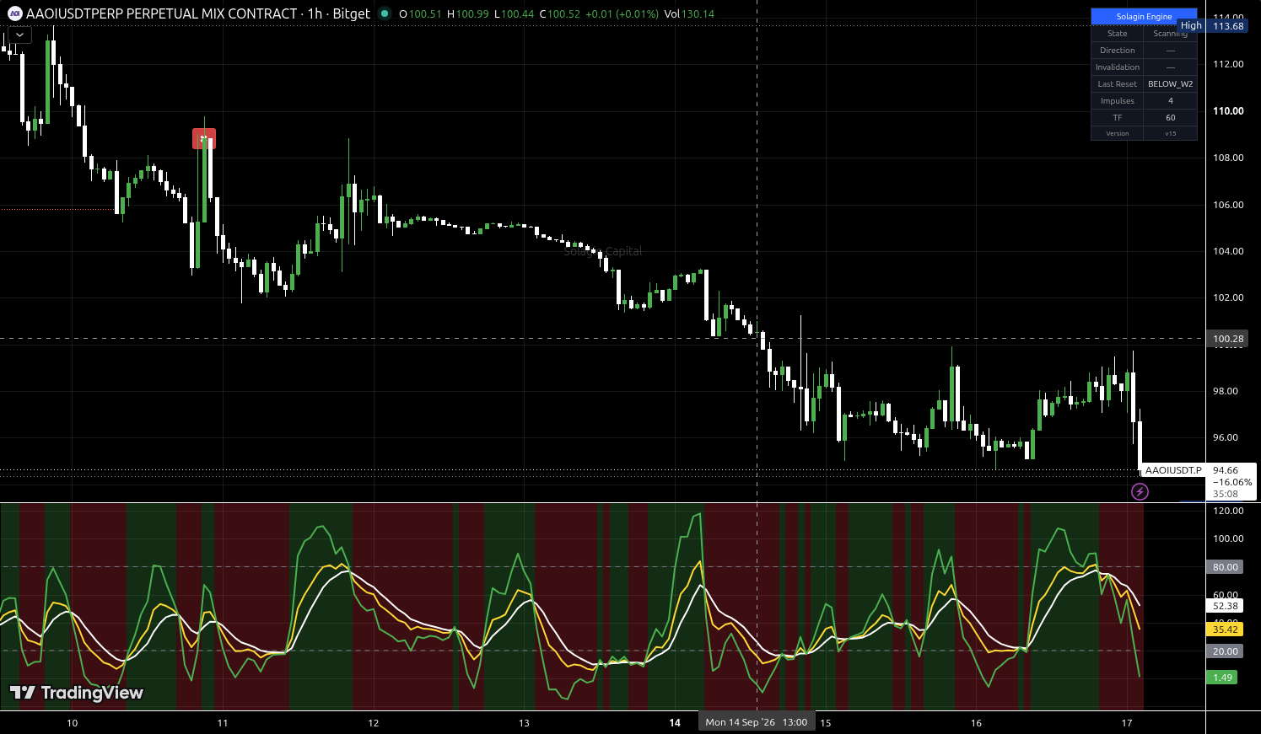Click the Impulses row label
Image resolution: width=1261 pixels, height=734 pixels.
click(1118, 101)
